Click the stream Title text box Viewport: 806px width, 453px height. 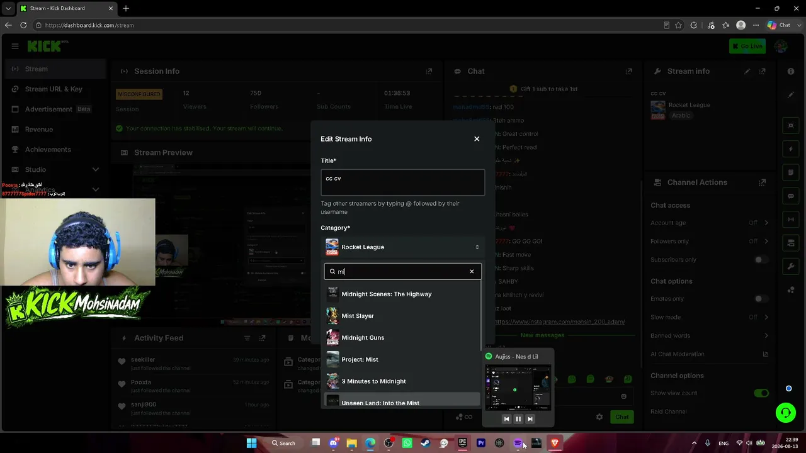(402, 182)
